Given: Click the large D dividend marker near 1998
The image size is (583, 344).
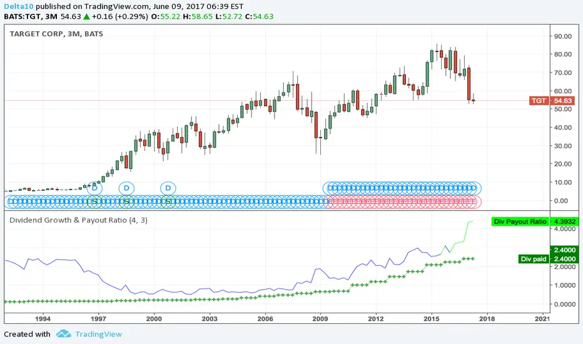Looking at the screenshot, I should 126,188.
